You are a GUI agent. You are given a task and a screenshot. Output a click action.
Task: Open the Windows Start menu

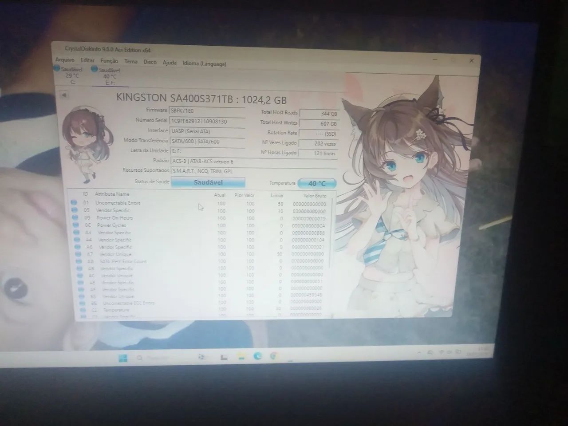123,358
